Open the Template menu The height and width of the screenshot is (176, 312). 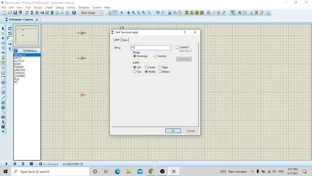[84, 7]
